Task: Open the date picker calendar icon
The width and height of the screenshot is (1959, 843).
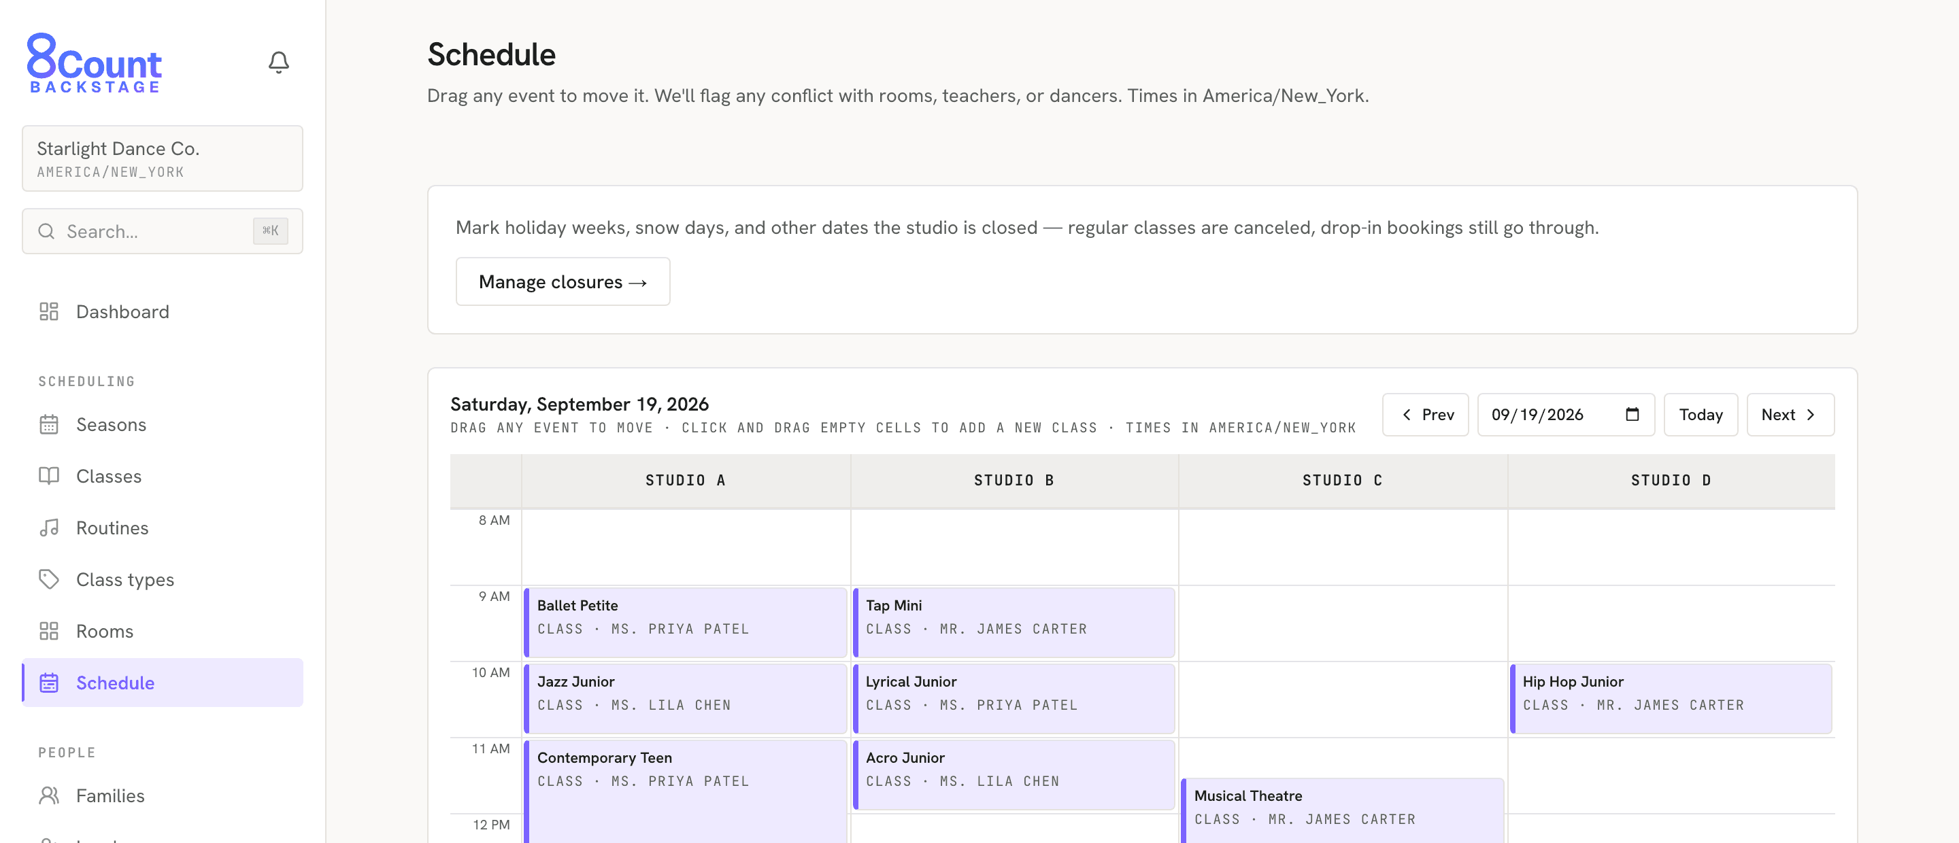Action: (1632, 414)
